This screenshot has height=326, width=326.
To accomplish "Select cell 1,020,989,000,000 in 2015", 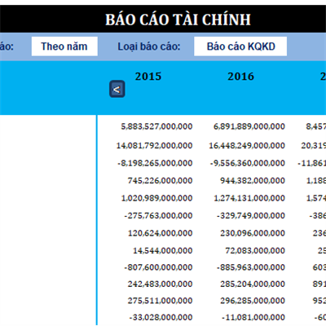I will 156,198.
